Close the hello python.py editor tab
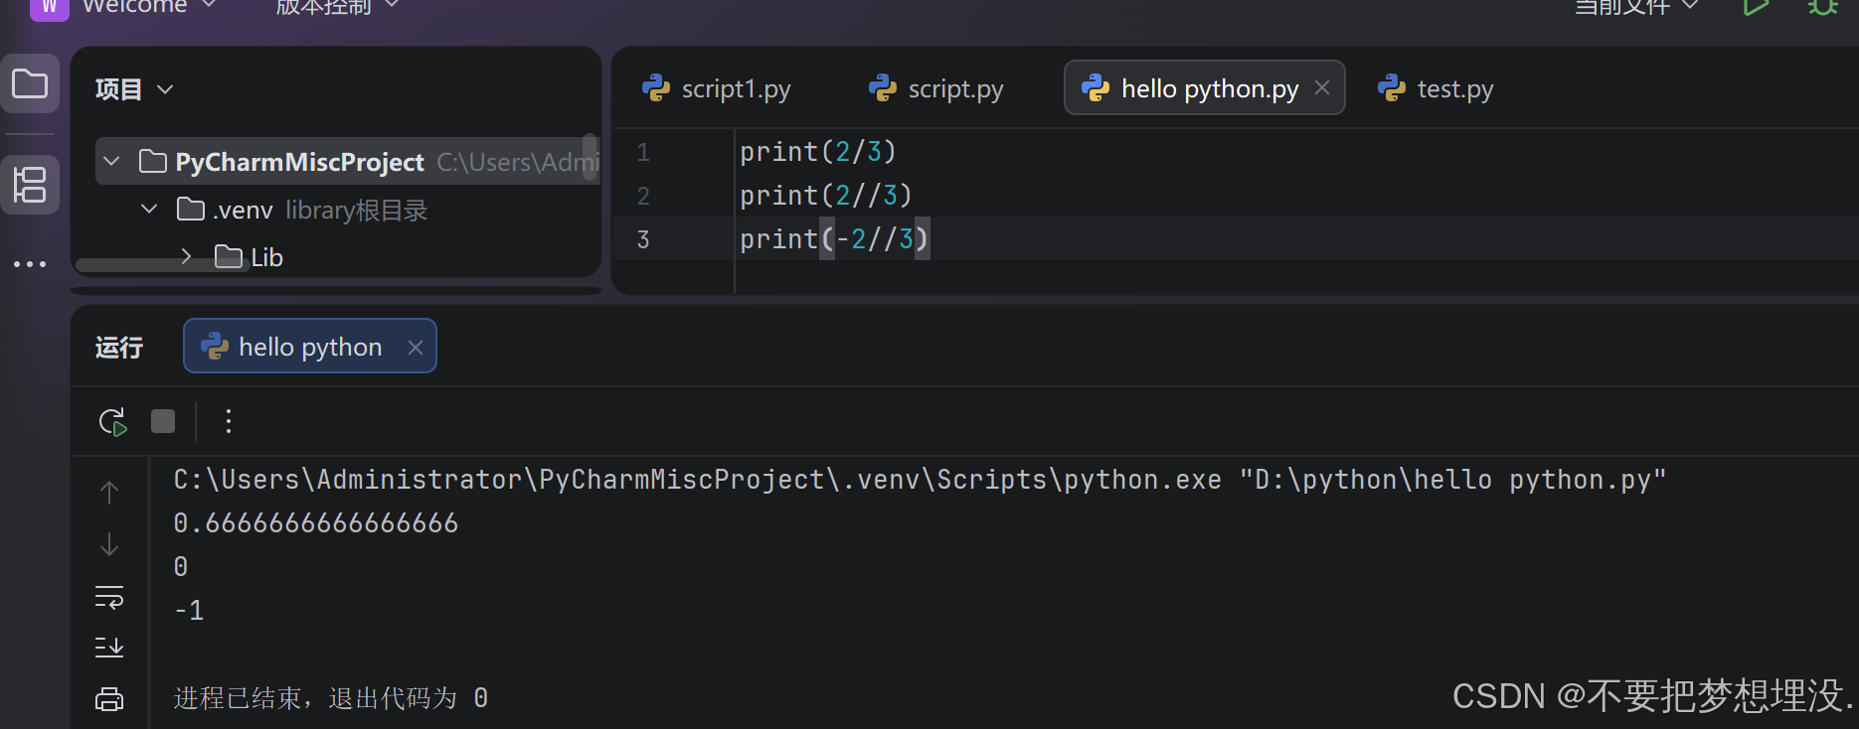This screenshot has width=1859, height=729. click(1322, 88)
